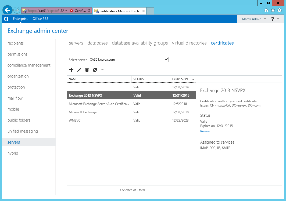The image size is (286, 201).
Task: Open mail flow in the sidebar
Action: pos(15,98)
